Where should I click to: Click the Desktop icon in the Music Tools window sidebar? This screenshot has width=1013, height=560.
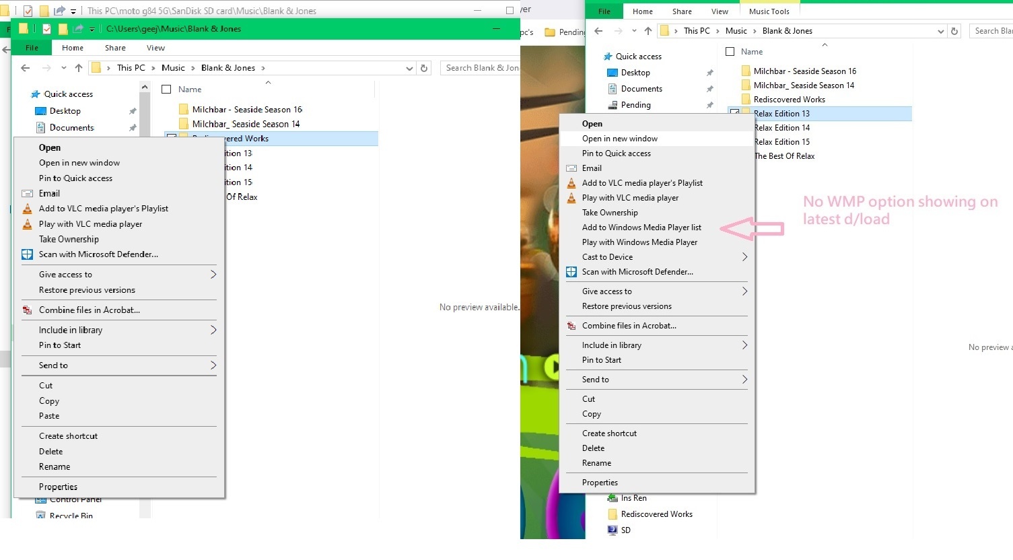click(x=613, y=73)
